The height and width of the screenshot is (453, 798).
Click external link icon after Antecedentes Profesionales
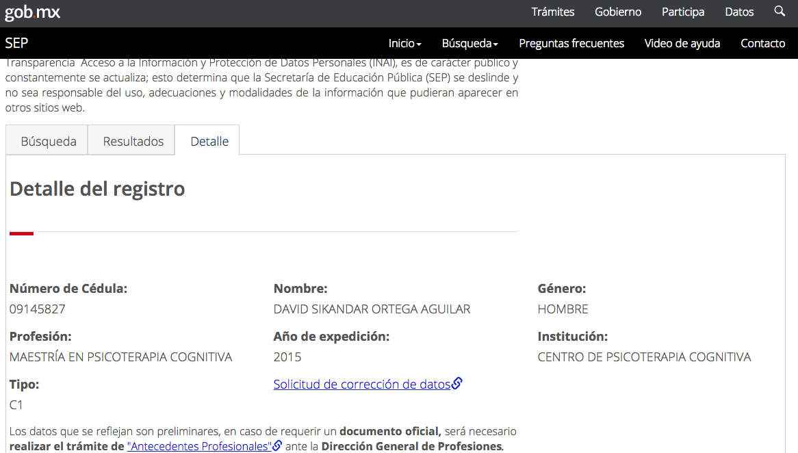click(277, 446)
